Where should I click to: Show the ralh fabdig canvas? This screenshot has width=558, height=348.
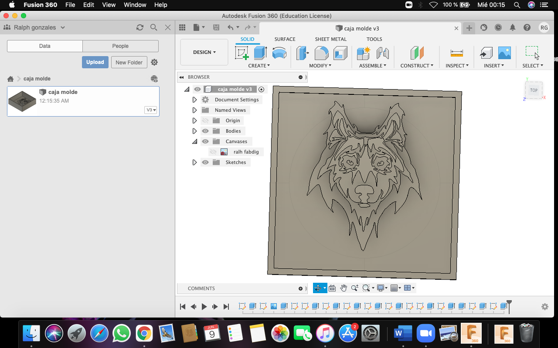[x=213, y=152]
